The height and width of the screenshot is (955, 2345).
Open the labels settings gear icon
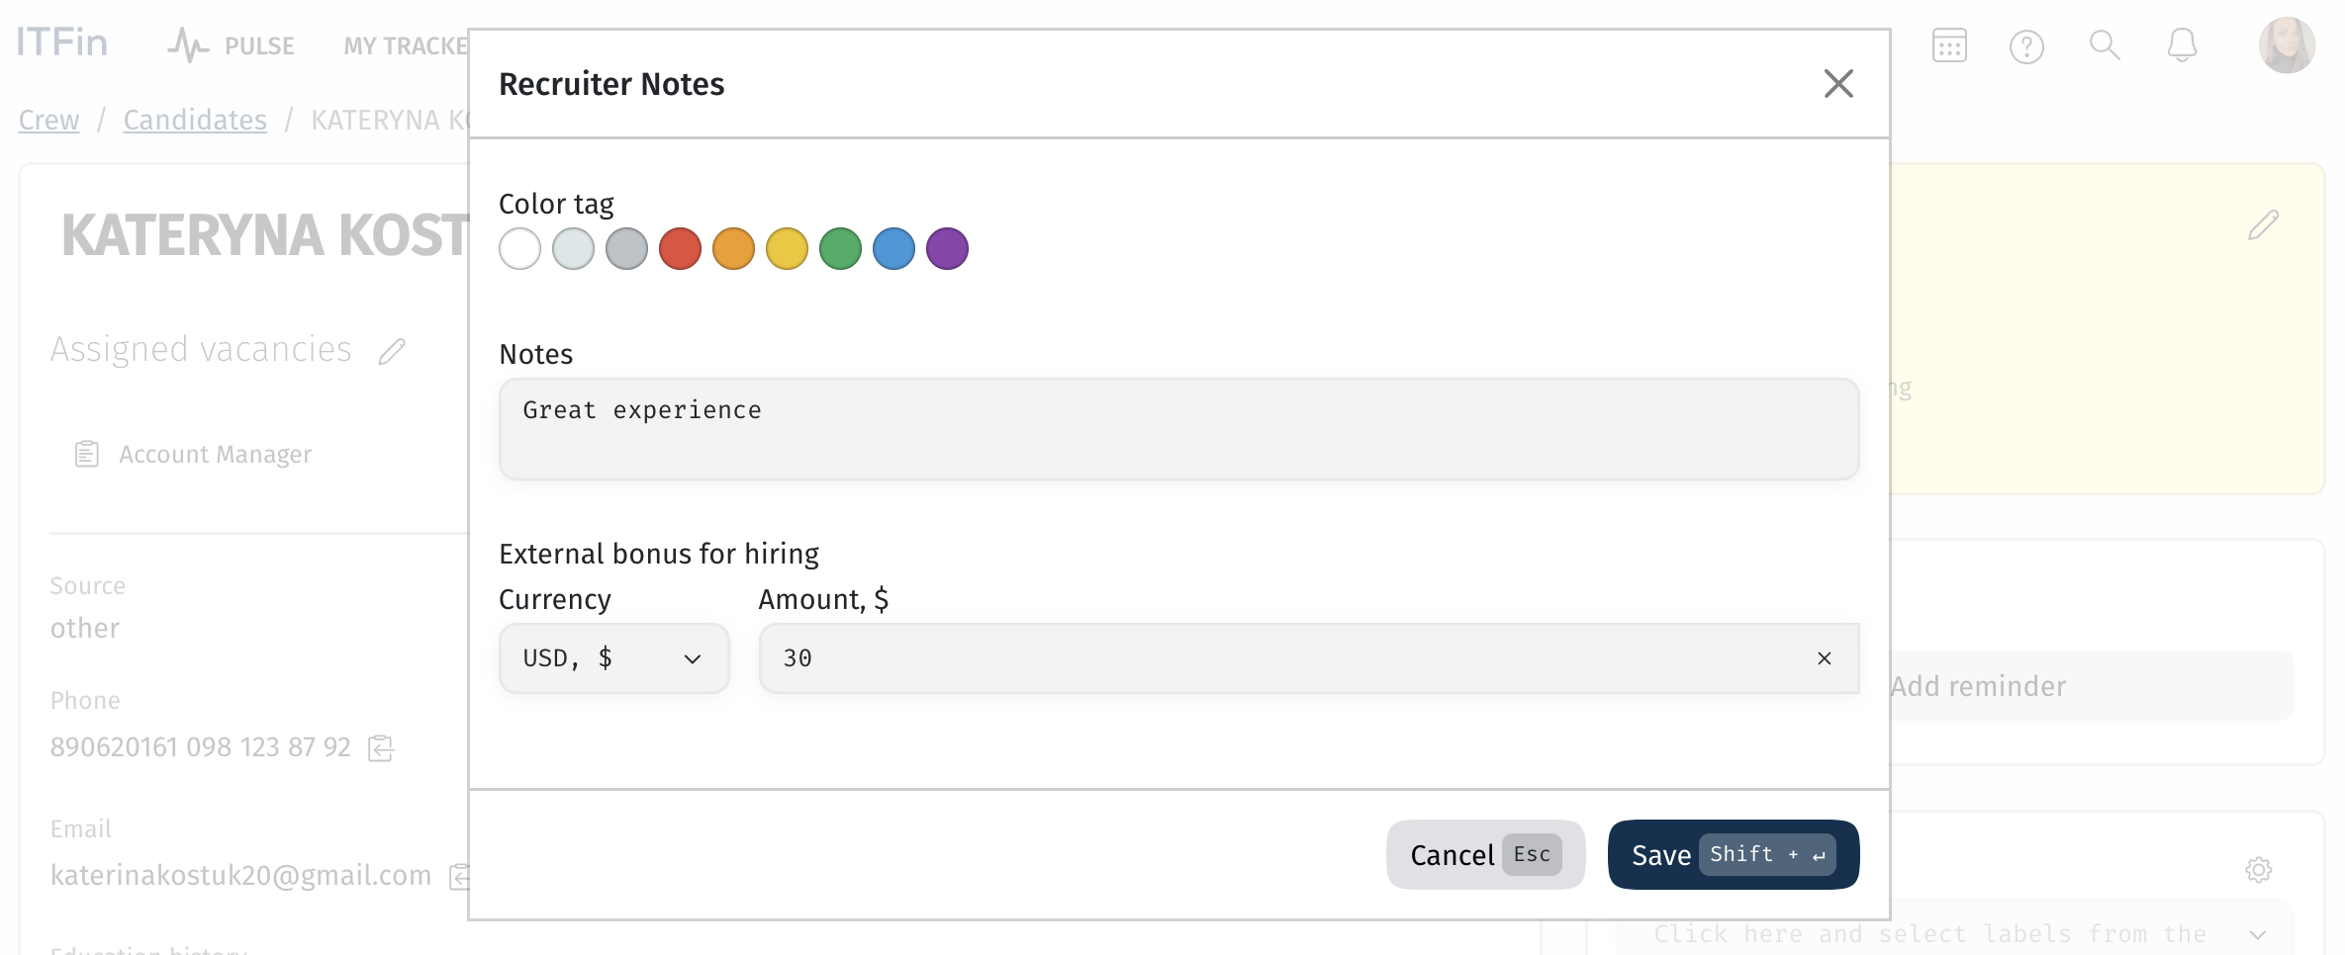coord(2259,870)
